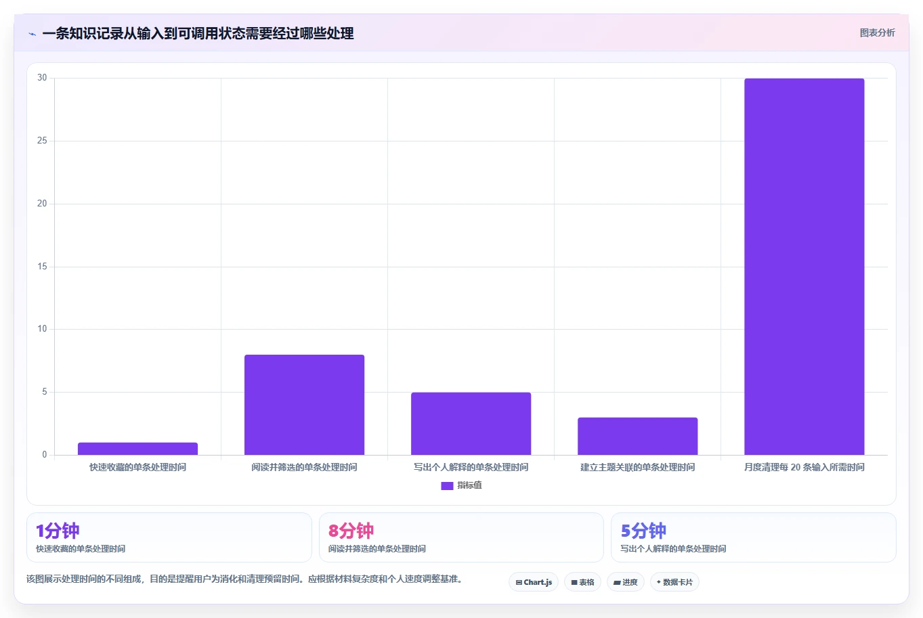Click the 建立主题关联的单条处理时间 bar
Image resolution: width=923 pixels, height=618 pixels.
(637, 436)
